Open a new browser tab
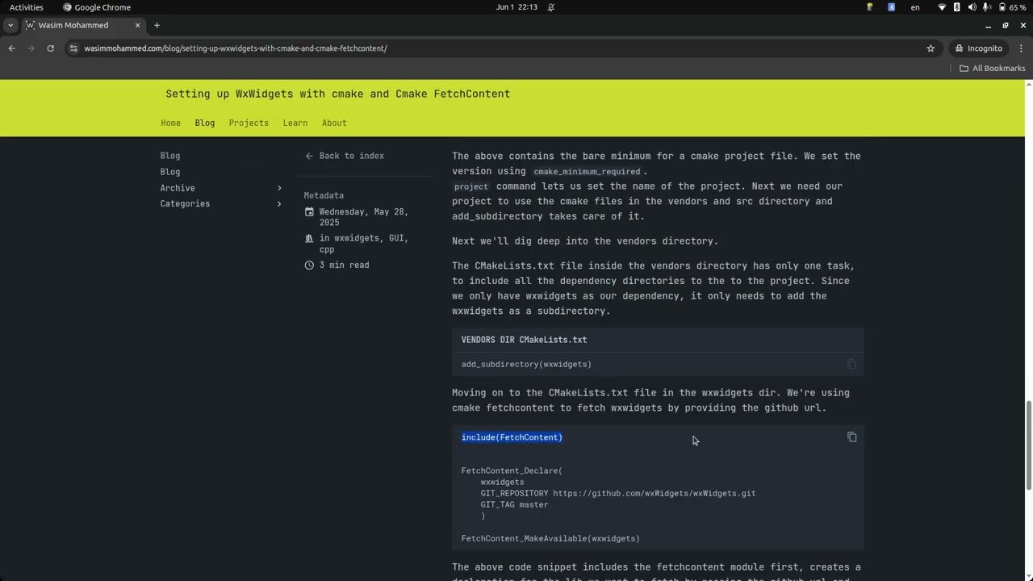 157,25
